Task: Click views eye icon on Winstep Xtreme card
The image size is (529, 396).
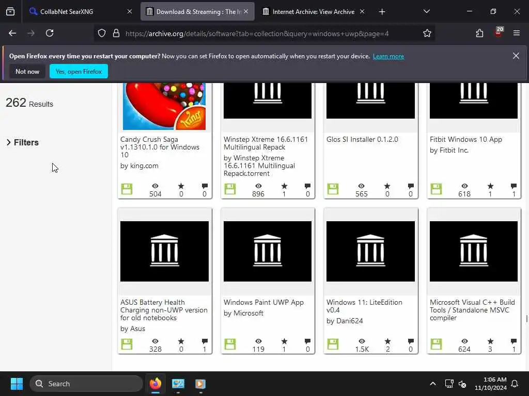Action: coord(258,186)
